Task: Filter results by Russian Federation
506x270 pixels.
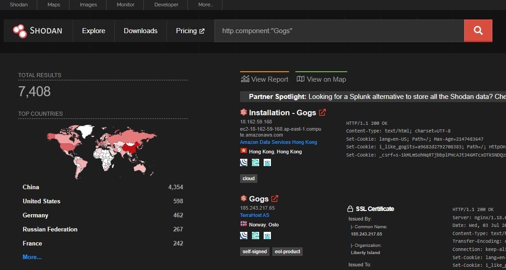Action: [50, 229]
